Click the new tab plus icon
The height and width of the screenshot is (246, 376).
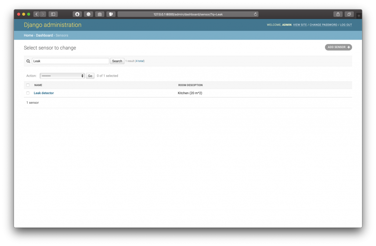(359, 16)
